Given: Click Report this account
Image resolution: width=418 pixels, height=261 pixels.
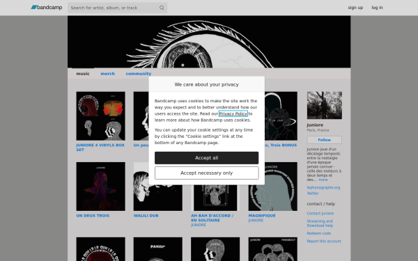Looking at the screenshot, I should coord(324,242).
